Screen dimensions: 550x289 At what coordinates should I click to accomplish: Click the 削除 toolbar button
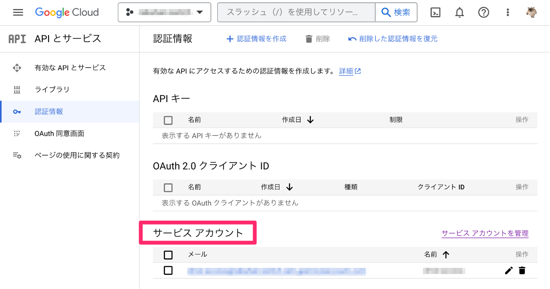(x=317, y=39)
